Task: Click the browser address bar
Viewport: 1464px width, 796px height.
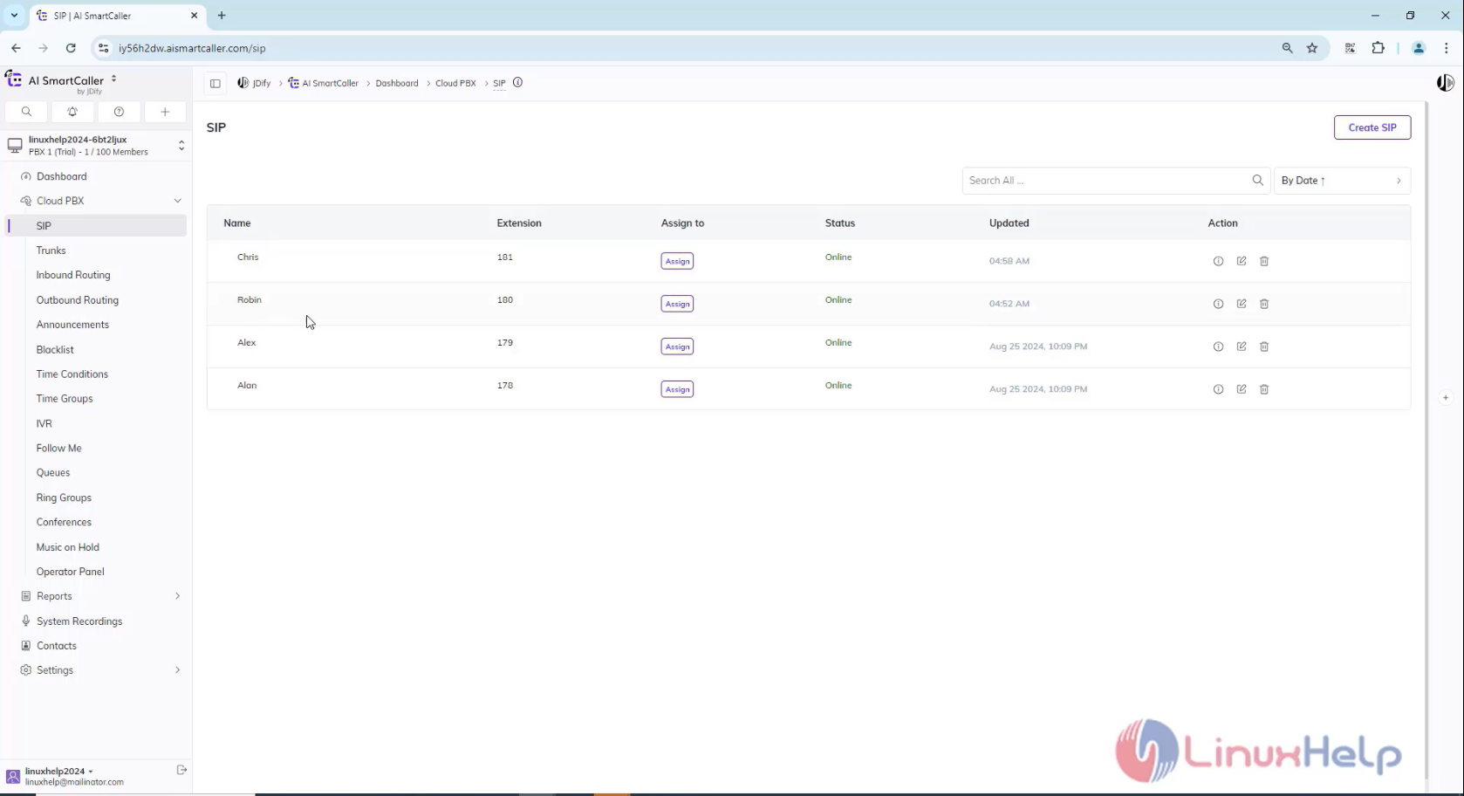Action: click(x=681, y=48)
